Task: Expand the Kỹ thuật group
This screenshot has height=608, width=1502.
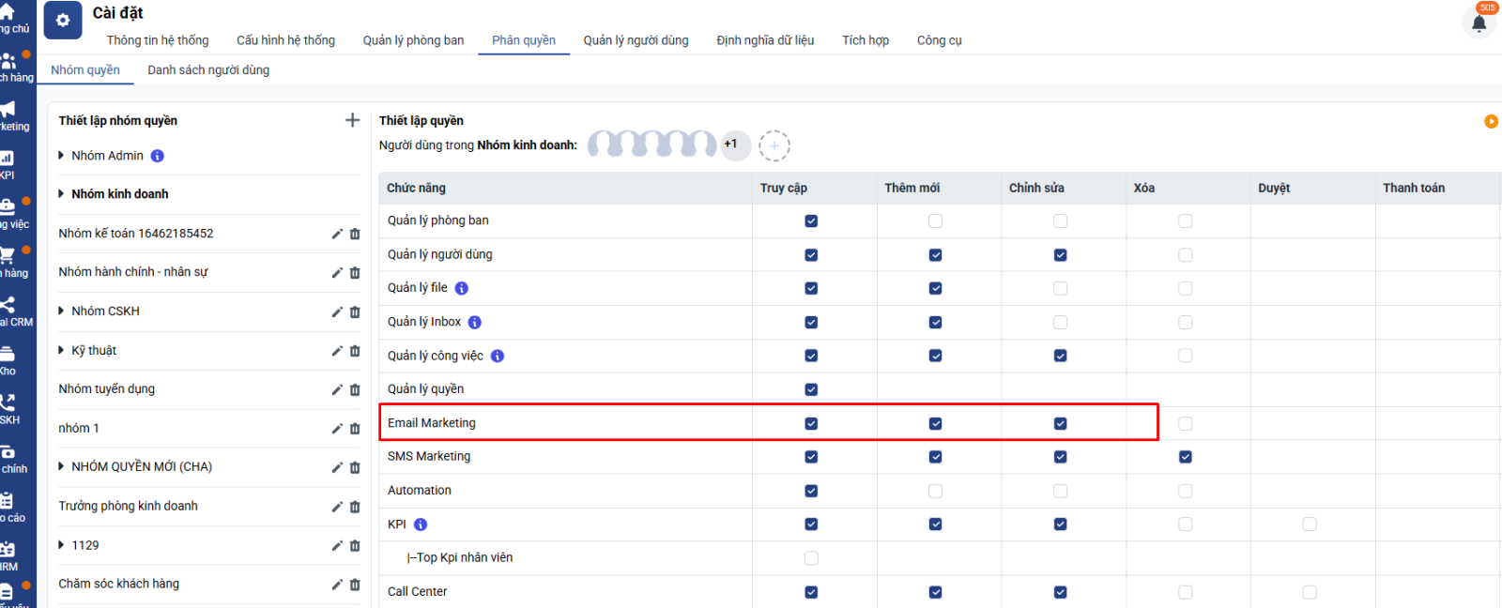Action: pyautogui.click(x=62, y=351)
